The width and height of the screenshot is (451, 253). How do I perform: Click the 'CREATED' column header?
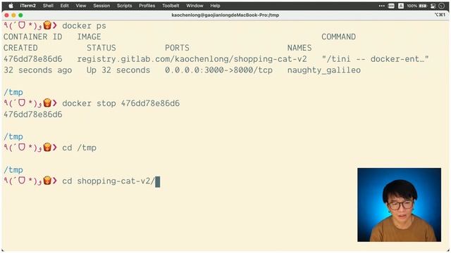click(20, 48)
